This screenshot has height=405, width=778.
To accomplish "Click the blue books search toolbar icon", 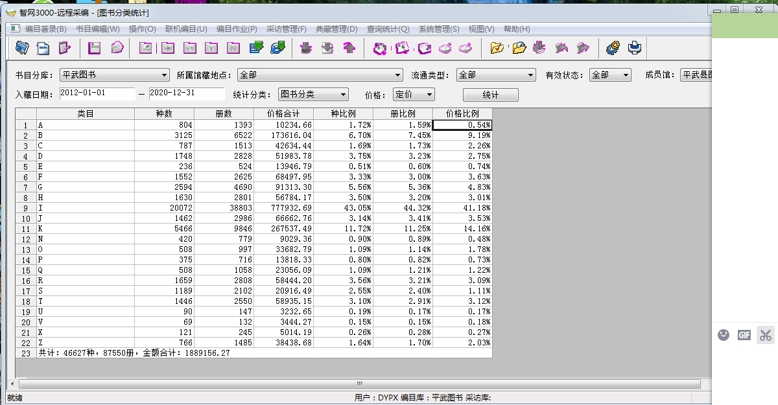I will 23,48.
